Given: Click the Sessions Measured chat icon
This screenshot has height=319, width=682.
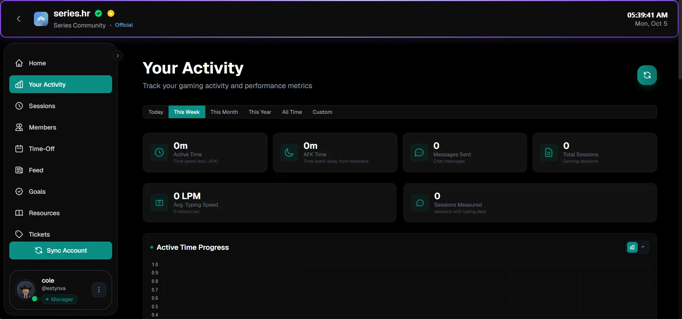Looking at the screenshot, I should point(420,203).
